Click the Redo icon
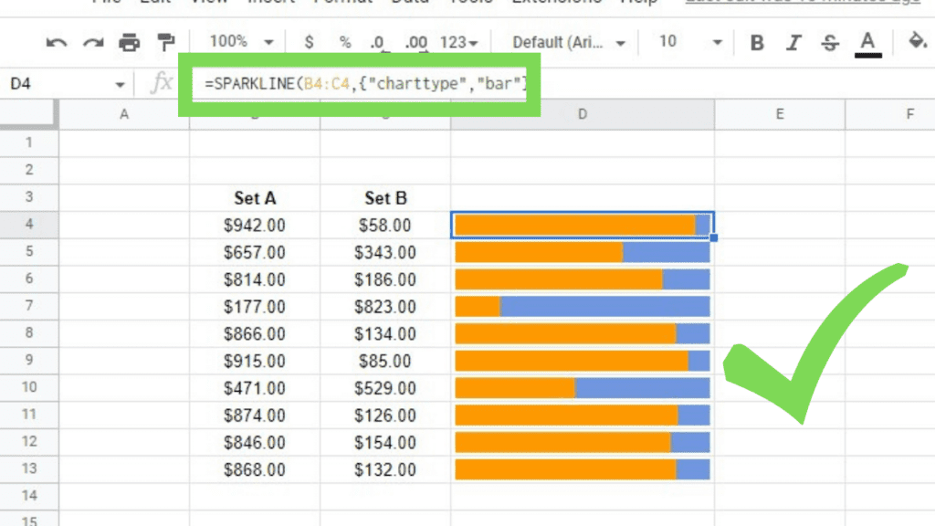 coord(91,42)
